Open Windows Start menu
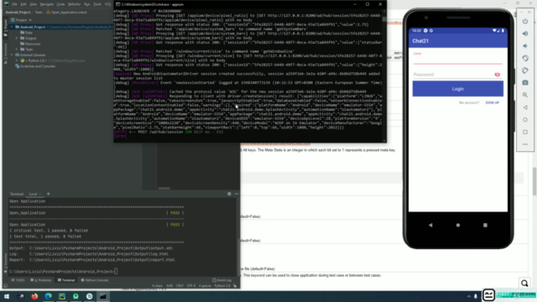 pyautogui.click(x=7, y=296)
